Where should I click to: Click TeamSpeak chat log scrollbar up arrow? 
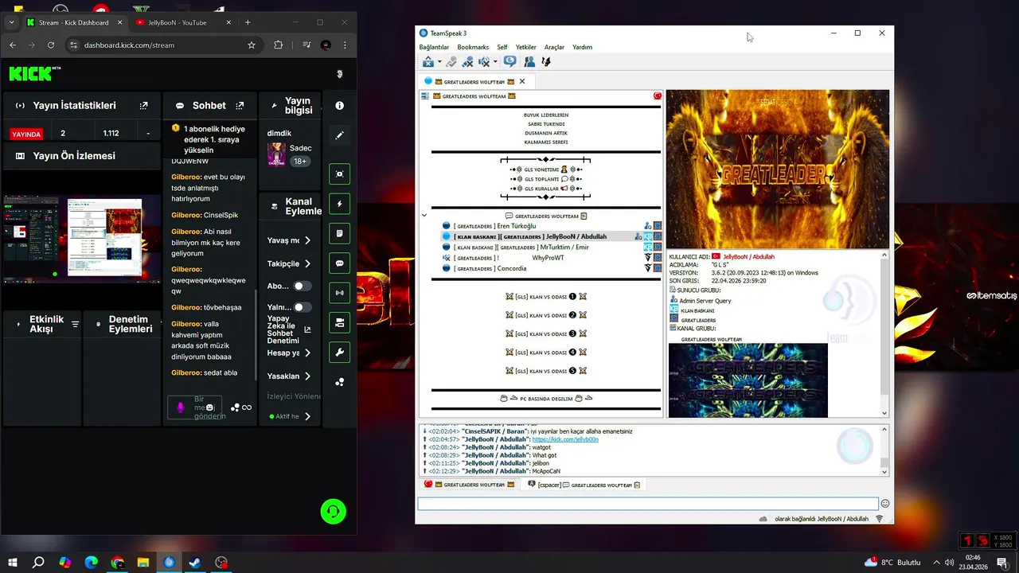(884, 429)
